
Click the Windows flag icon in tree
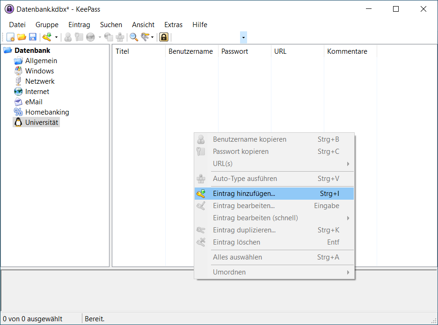click(x=18, y=71)
